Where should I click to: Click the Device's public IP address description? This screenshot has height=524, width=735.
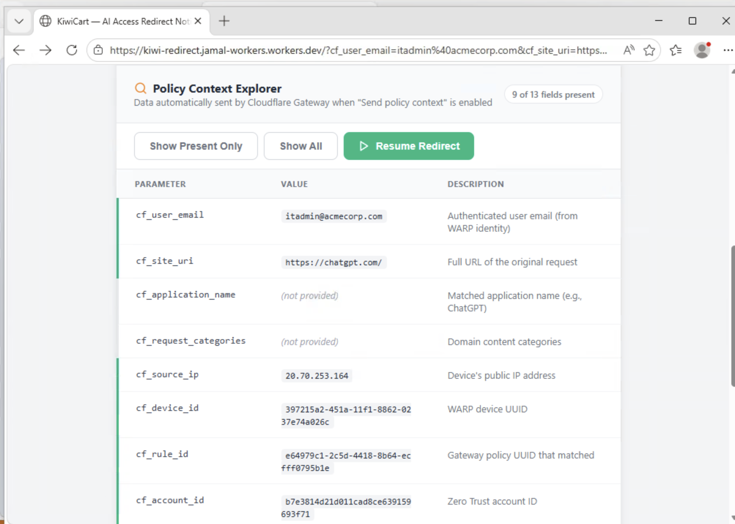coord(501,375)
